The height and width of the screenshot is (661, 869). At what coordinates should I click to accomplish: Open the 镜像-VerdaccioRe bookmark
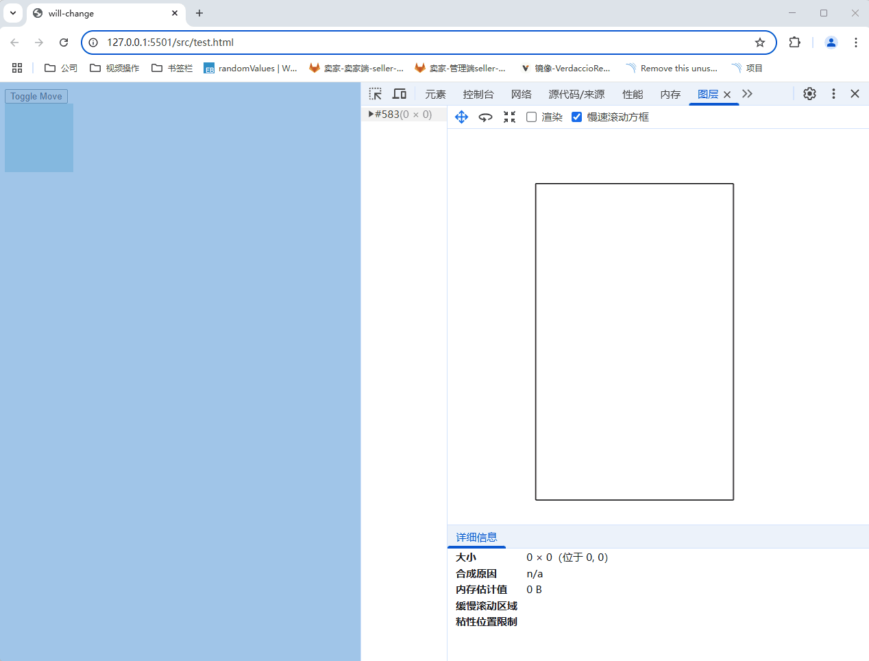pos(565,68)
